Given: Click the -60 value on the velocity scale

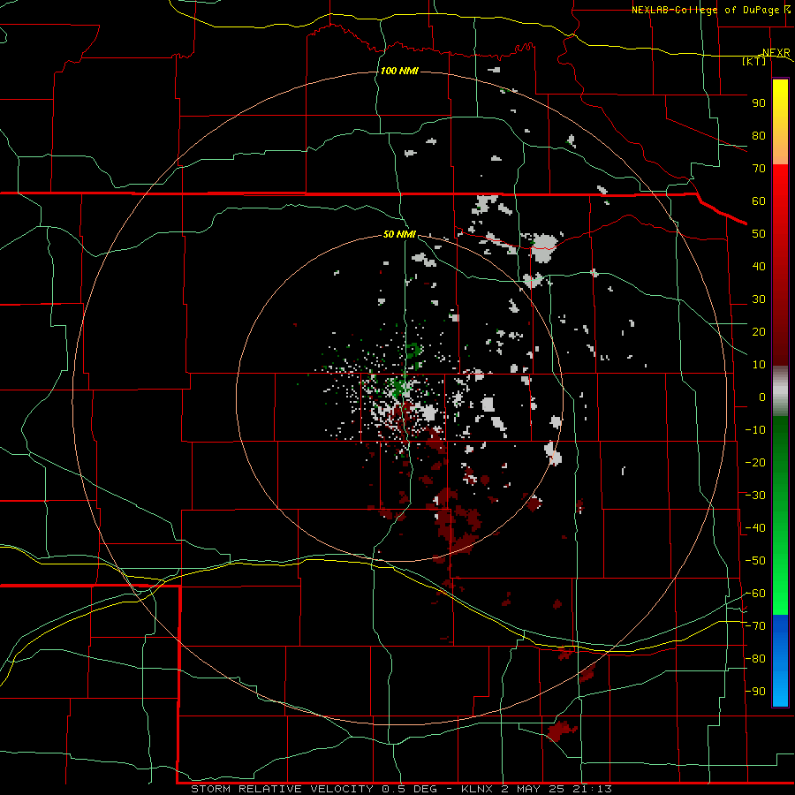Looking at the screenshot, I should [755, 594].
